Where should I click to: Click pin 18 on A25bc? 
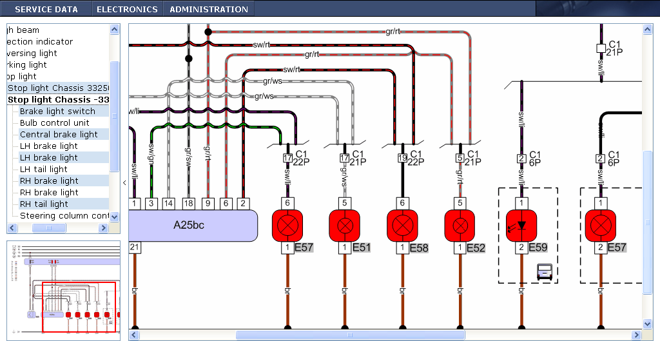click(188, 203)
